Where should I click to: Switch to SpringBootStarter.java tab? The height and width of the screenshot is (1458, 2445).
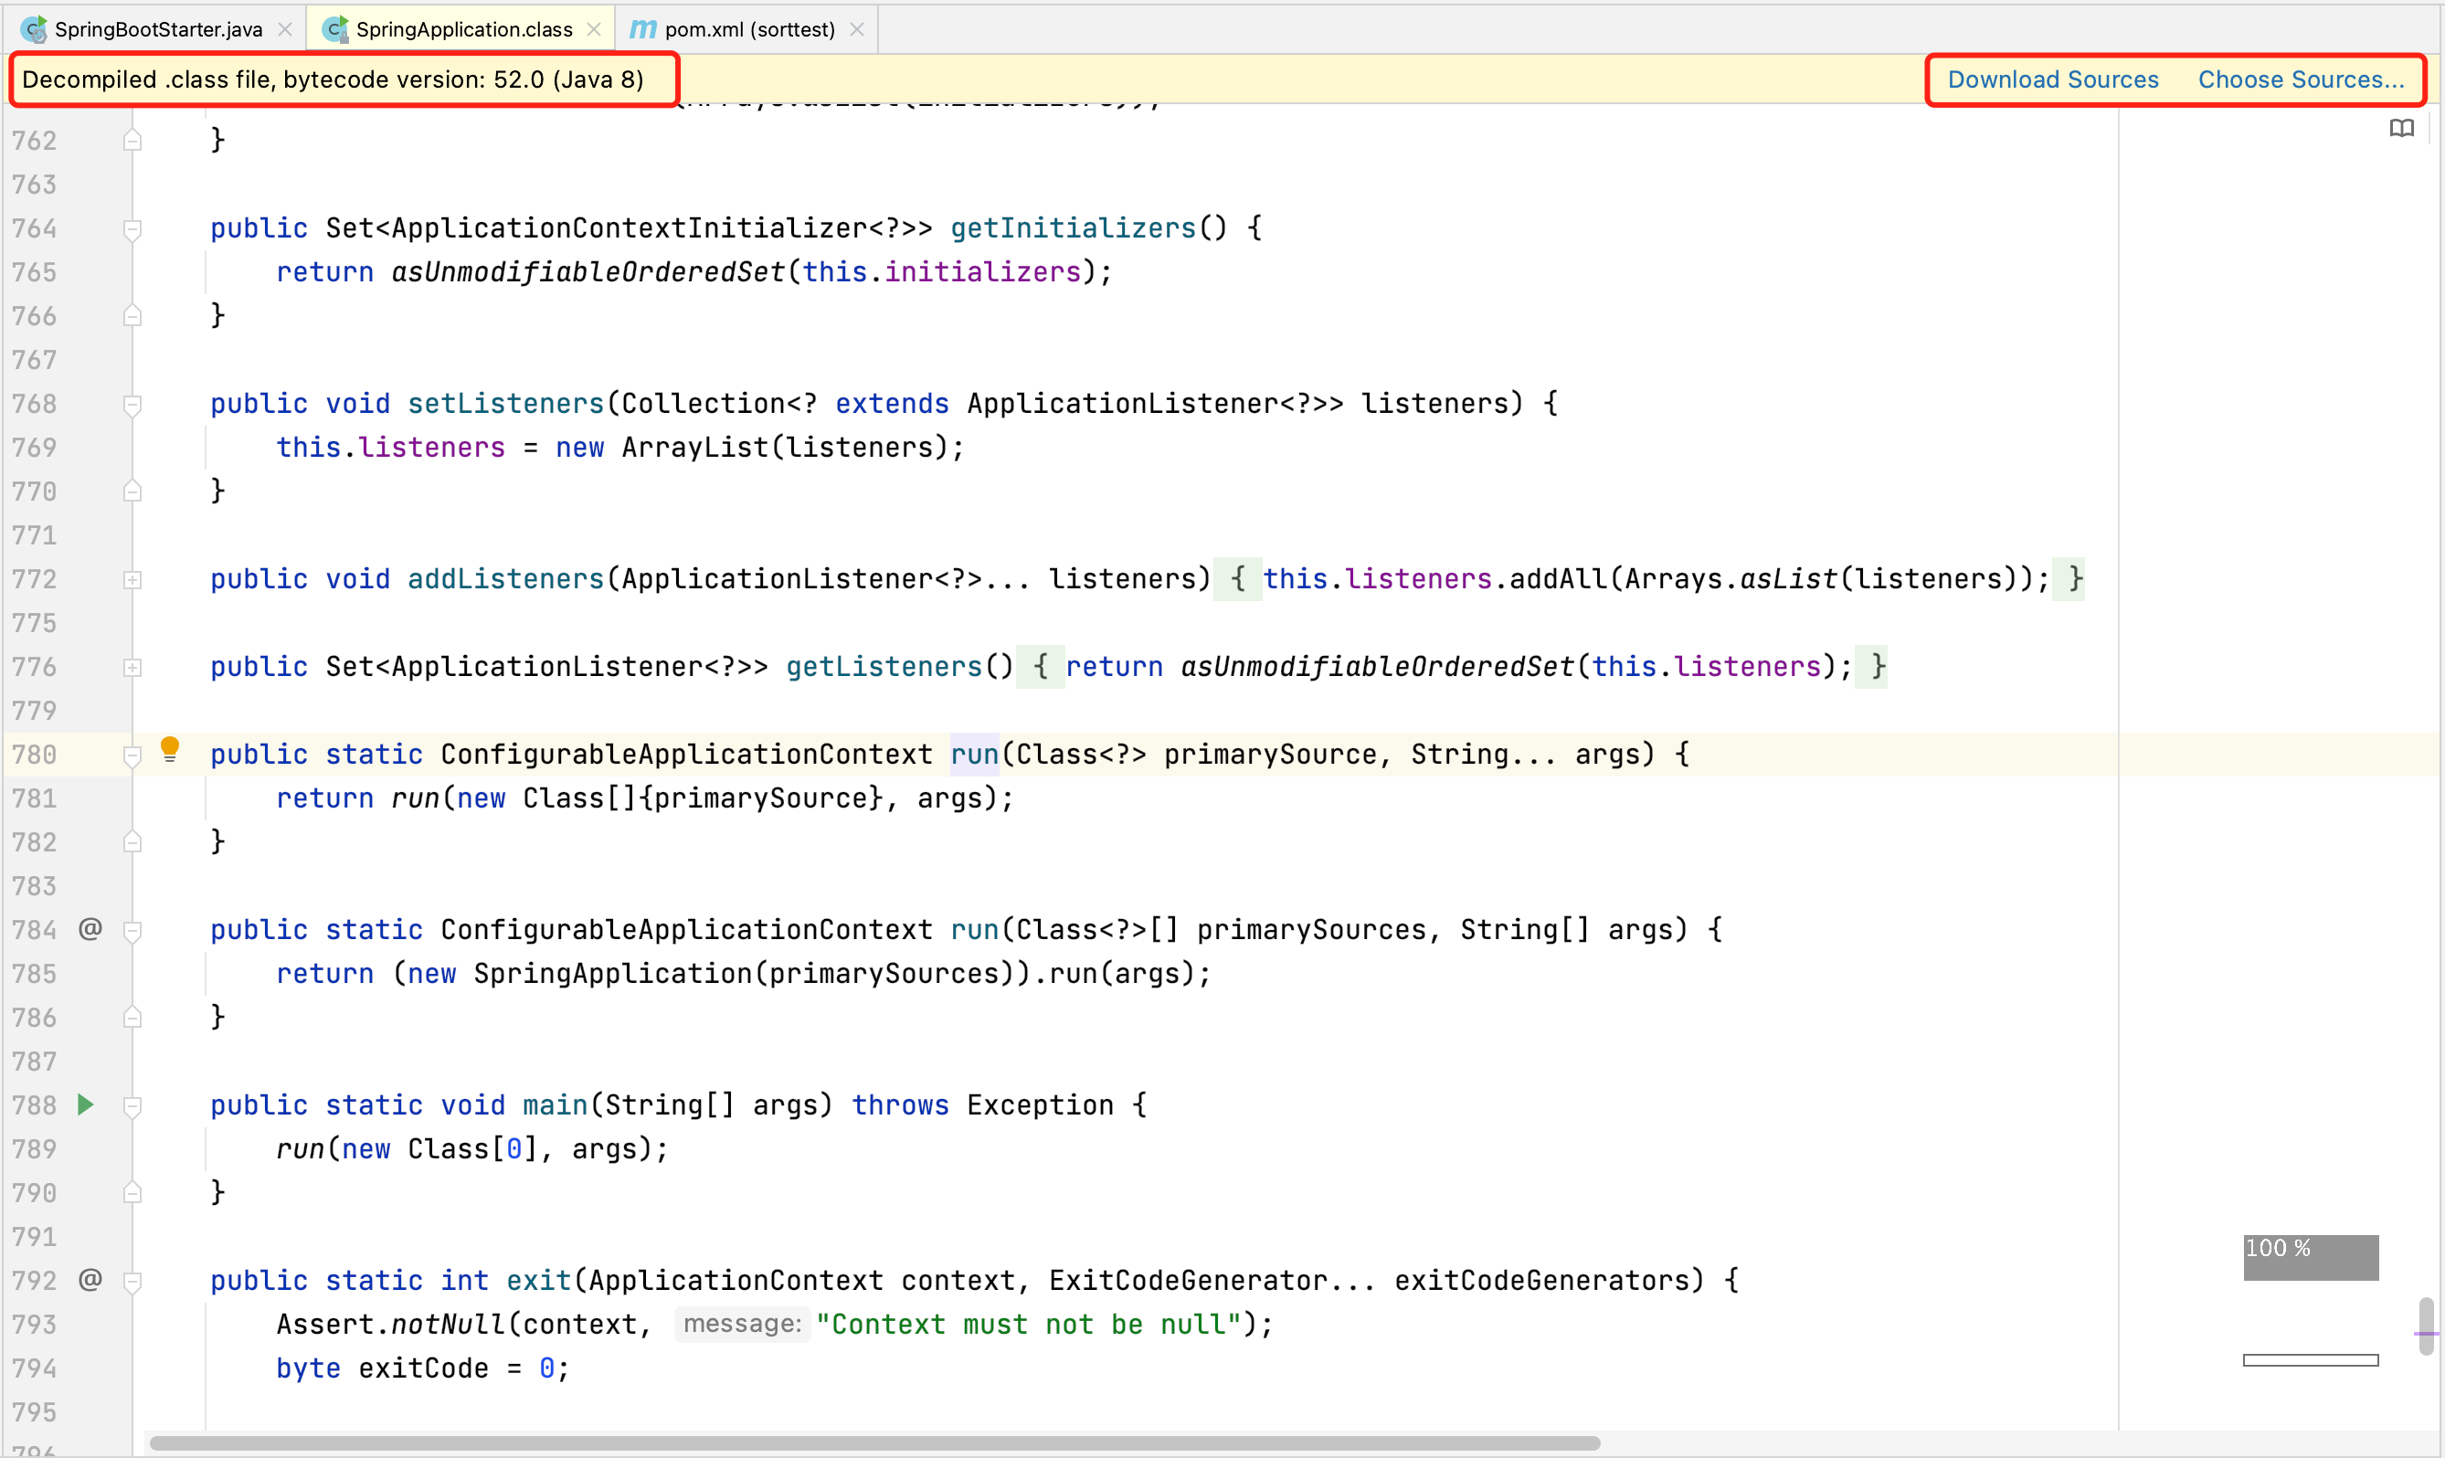pos(157,29)
